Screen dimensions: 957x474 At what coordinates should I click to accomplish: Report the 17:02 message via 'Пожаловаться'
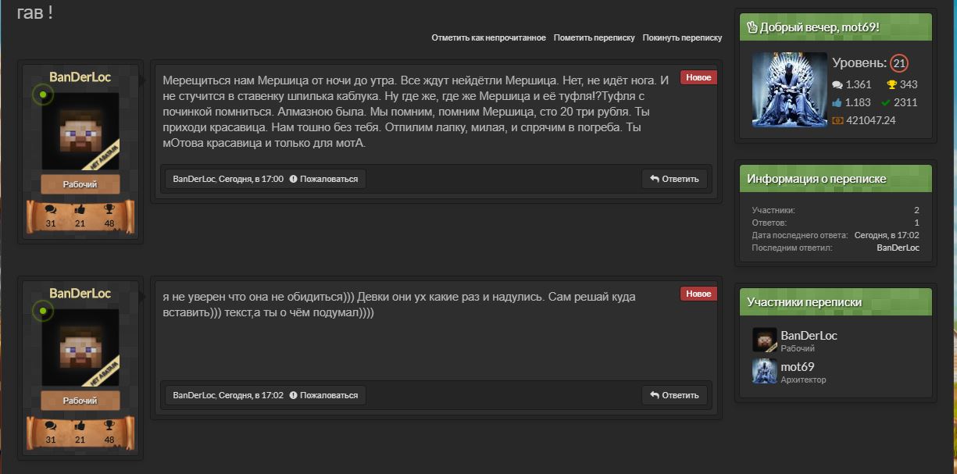pyautogui.click(x=323, y=395)
